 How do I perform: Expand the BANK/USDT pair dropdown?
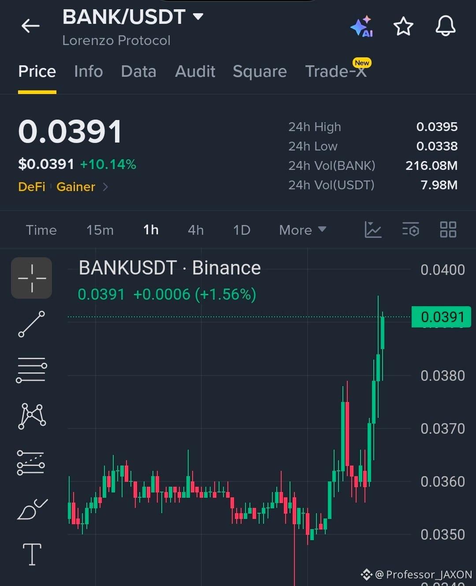[198, 17]
